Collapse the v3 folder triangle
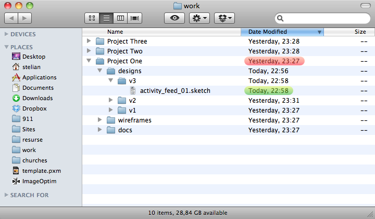375x219 pixels. click(x=111, y=80)
